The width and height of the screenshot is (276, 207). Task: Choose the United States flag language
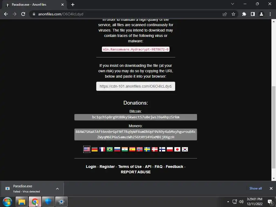[87, 149]
